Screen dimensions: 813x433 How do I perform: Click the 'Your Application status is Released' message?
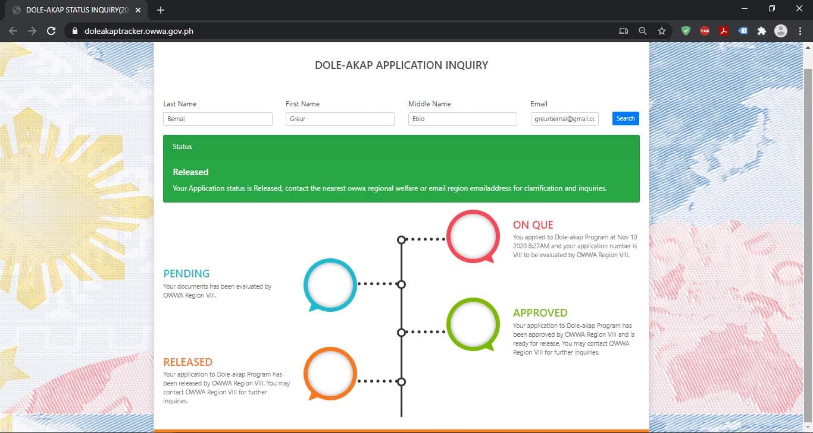pos(390,188)
